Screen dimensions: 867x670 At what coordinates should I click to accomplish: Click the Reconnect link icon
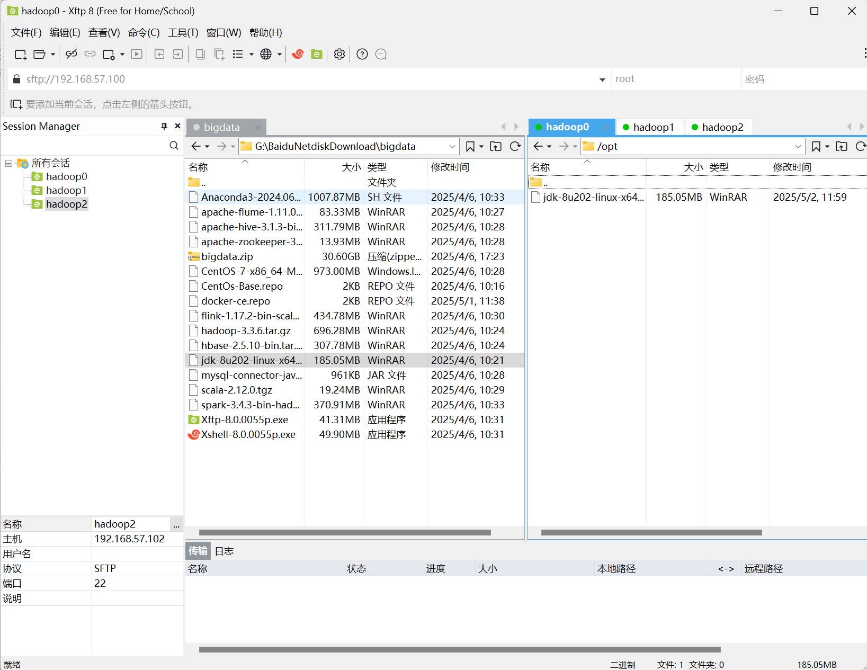coord(90,54)
